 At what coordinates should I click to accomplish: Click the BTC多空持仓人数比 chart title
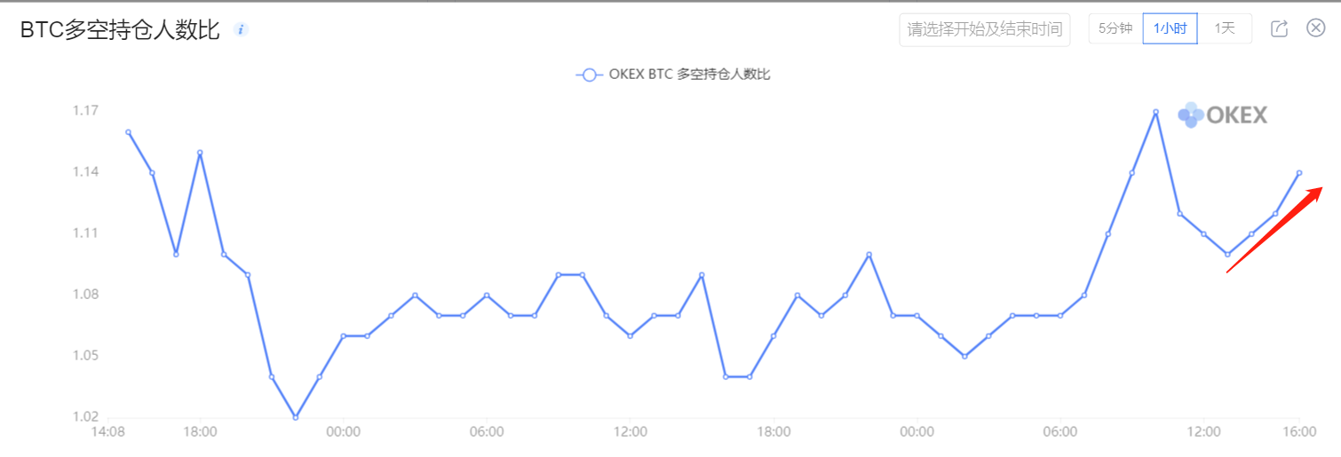point(120,29)
